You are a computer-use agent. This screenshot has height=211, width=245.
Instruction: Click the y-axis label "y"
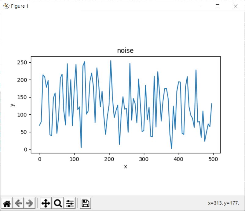point(13,105)
